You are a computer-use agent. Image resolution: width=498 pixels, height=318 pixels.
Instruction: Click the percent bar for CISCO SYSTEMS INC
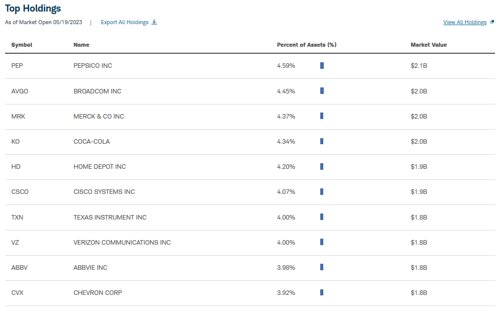pos(321,191)
